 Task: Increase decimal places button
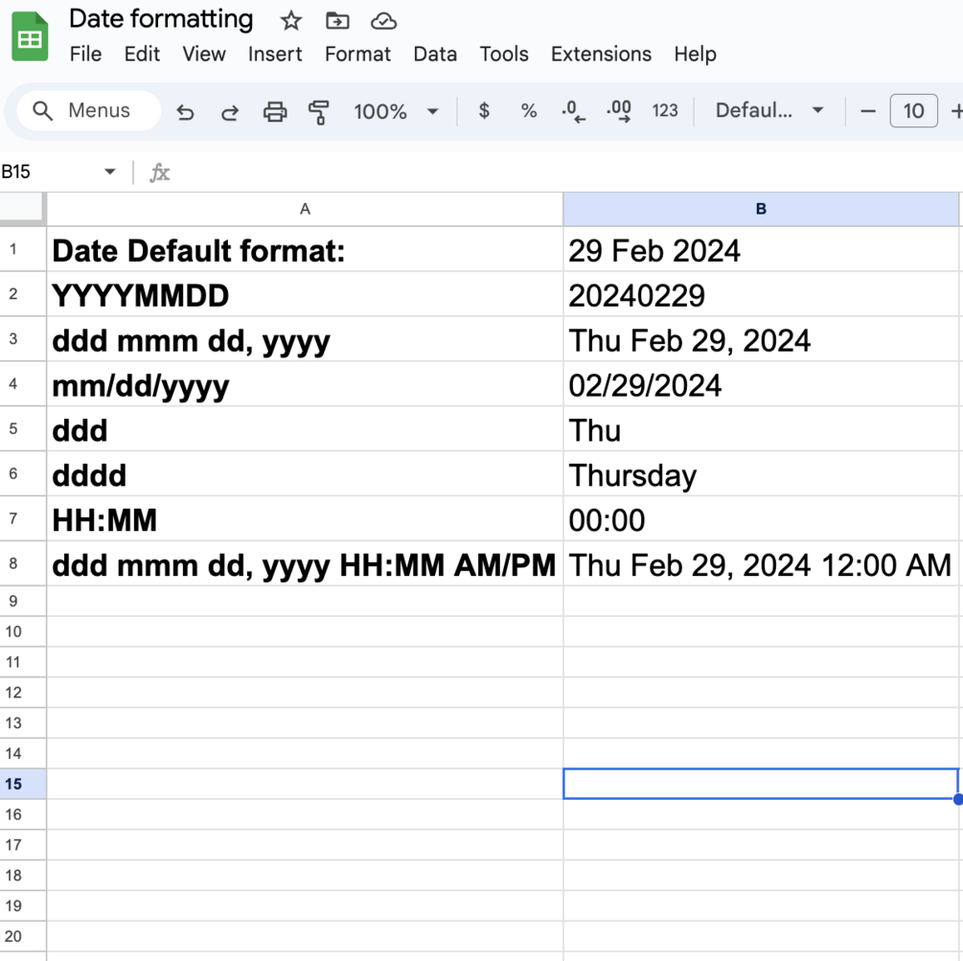coord(619,112)
